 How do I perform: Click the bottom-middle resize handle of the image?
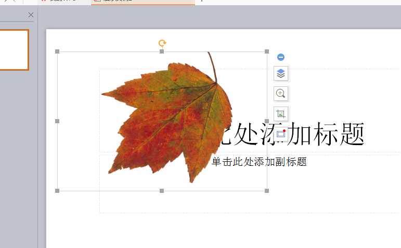pos(162,191)
